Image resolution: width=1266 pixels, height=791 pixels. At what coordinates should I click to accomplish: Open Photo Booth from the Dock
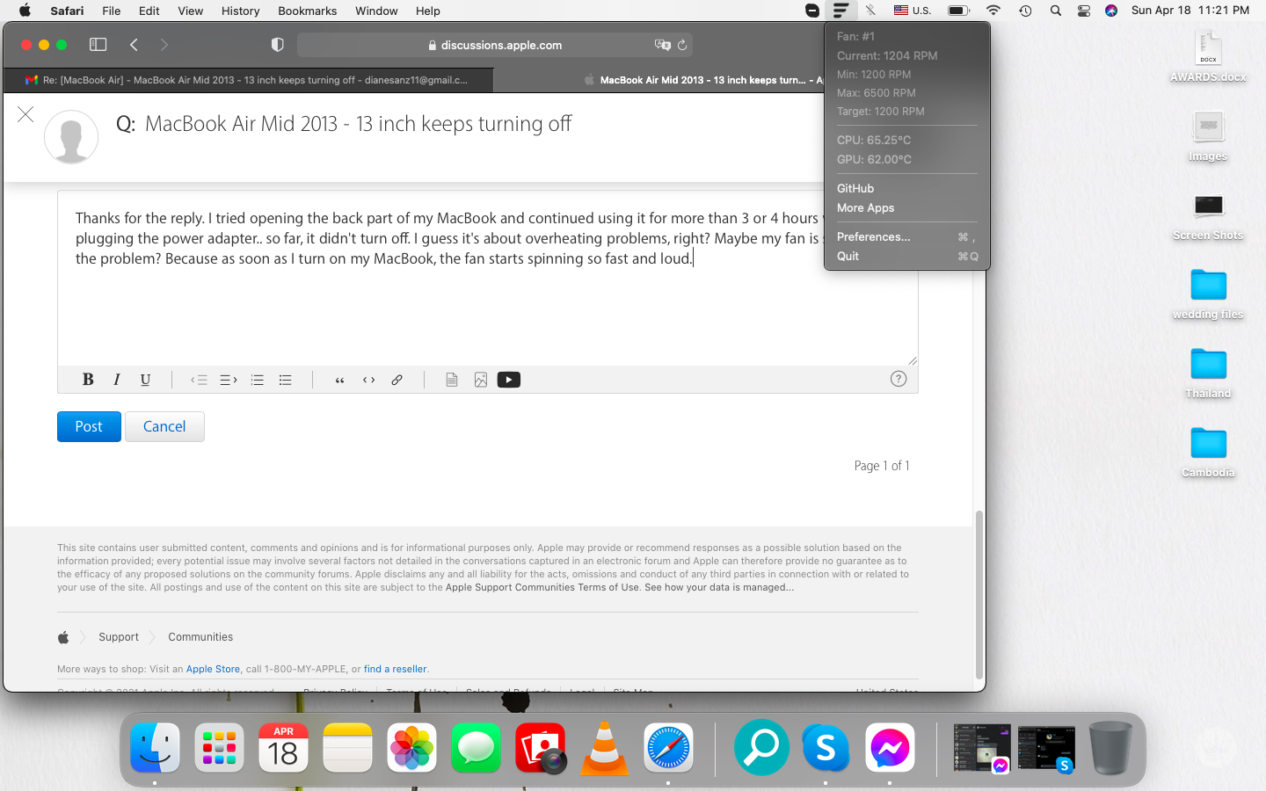(x=541, y=749)
